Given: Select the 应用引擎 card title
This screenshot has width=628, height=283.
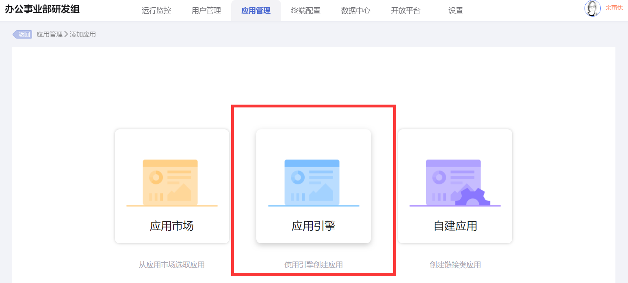Looking at the screenshot, I should [x=314, y=226].
